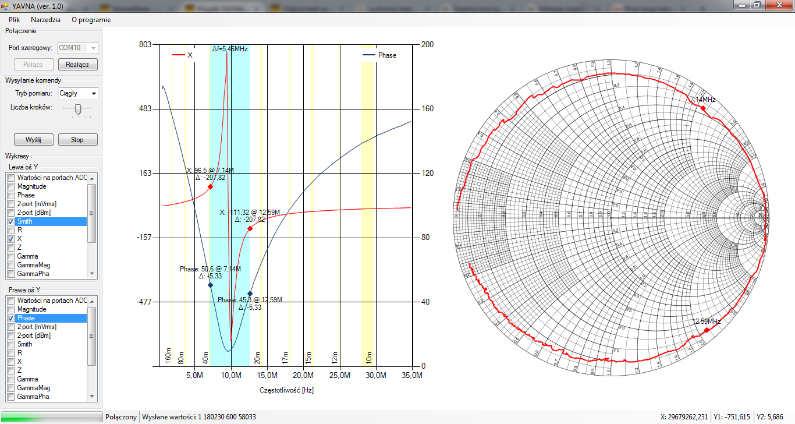Click the Wyślij button
This screenshot has height=424, width=795.
34,140
